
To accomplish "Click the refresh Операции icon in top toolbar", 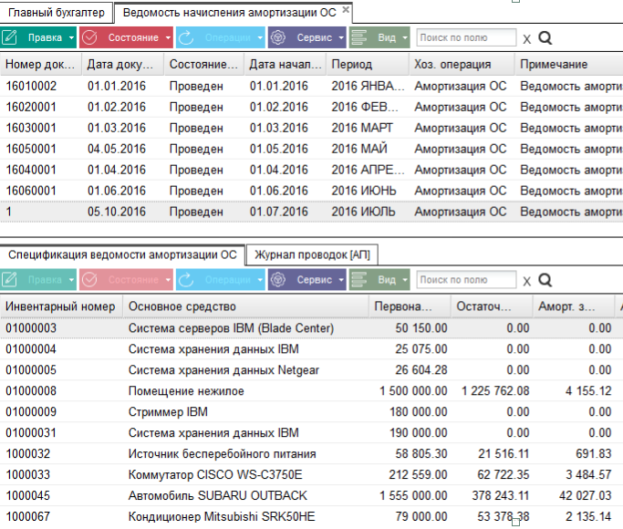I will (185, 37).
